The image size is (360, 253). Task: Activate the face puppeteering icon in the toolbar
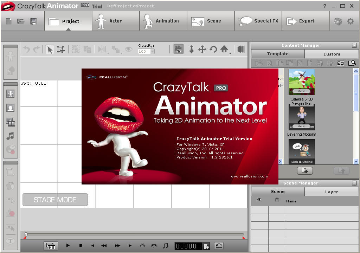(x=179, y=49)
